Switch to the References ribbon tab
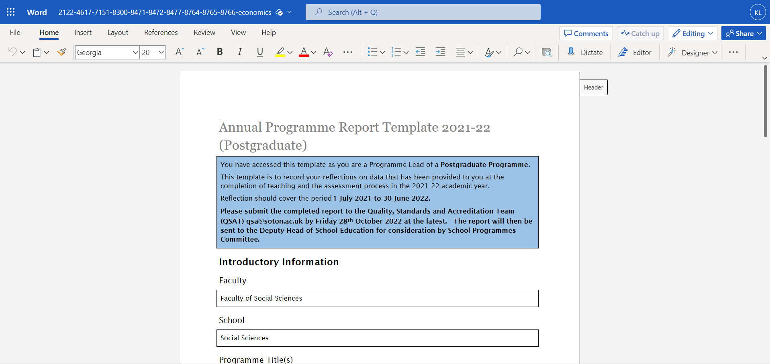This screenshot has width=770, height=364. (161, 33)
